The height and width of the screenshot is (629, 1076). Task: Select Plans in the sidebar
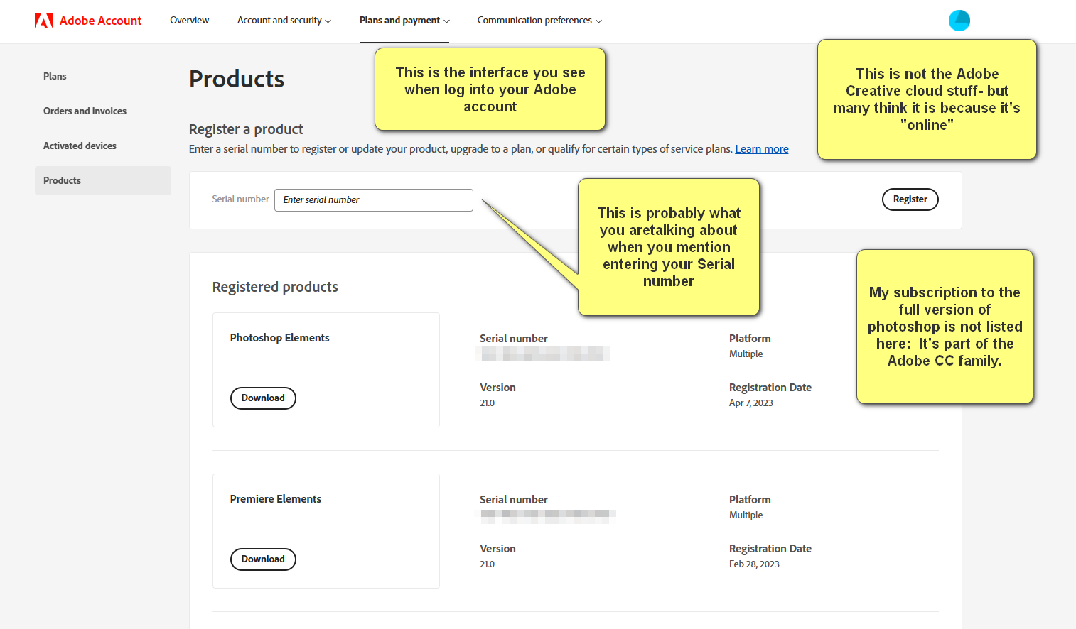click(x=55, y=76)
